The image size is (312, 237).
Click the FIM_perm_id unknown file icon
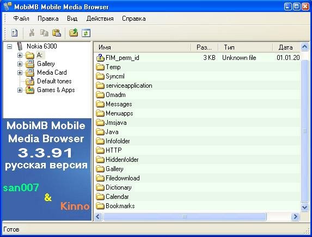[x=100, y=58]
